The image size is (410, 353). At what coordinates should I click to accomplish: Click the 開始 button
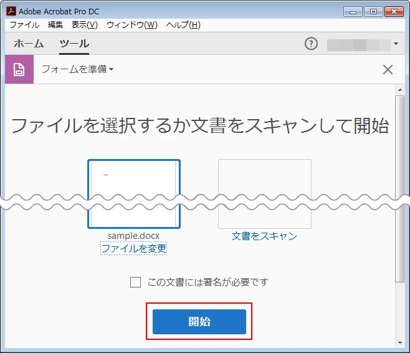point(199,322)
